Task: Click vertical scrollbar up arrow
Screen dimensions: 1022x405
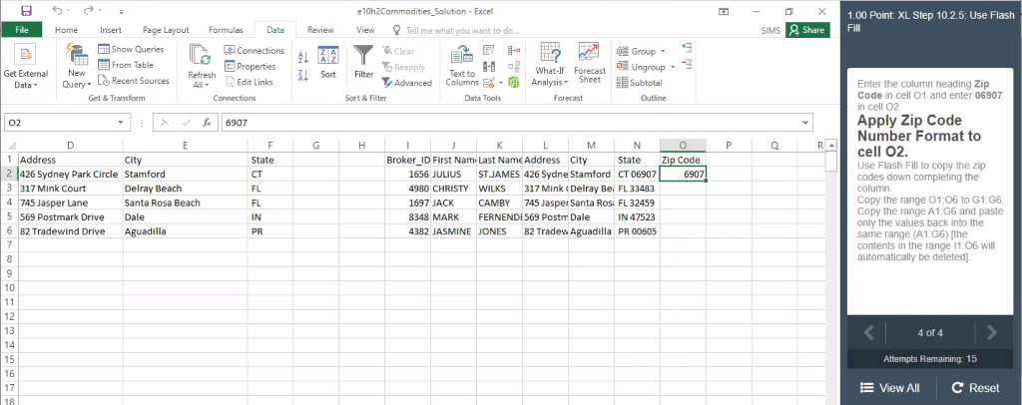Action: [x=831, y=146]
